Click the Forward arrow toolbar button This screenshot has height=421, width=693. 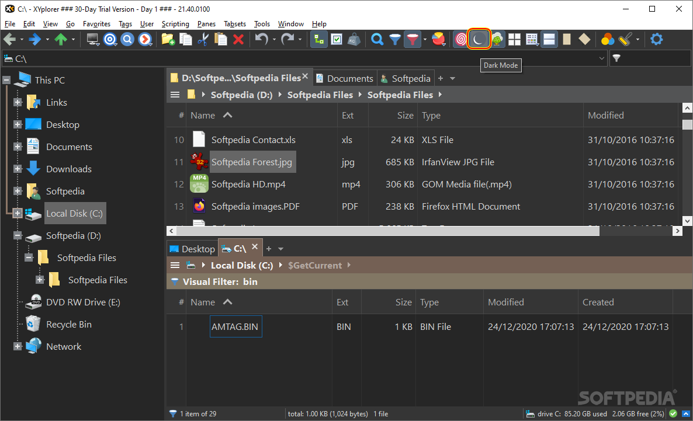35,39
